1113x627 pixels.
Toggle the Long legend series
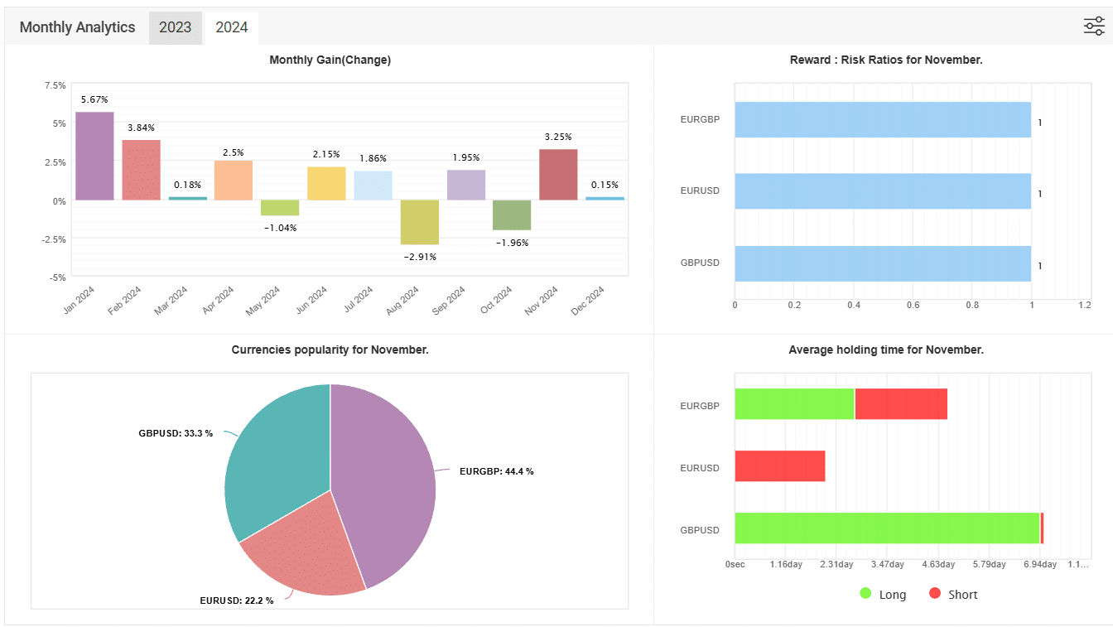tap(883, 594)
